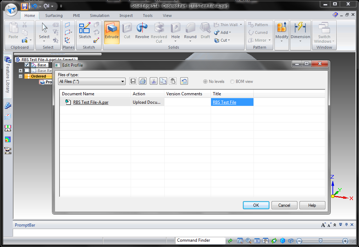The height and width of the screenshot is (247, 359).
Task: Open the Undo history dropdown arrow
Action: click(x=40, y=6)
